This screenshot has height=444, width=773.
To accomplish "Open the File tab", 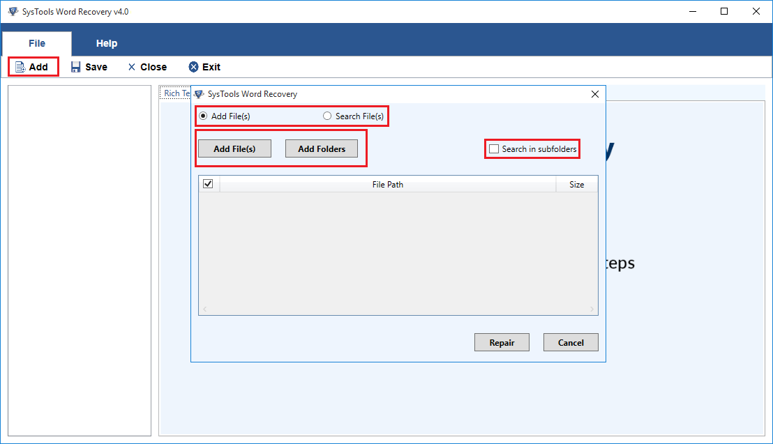I will 37,43.
